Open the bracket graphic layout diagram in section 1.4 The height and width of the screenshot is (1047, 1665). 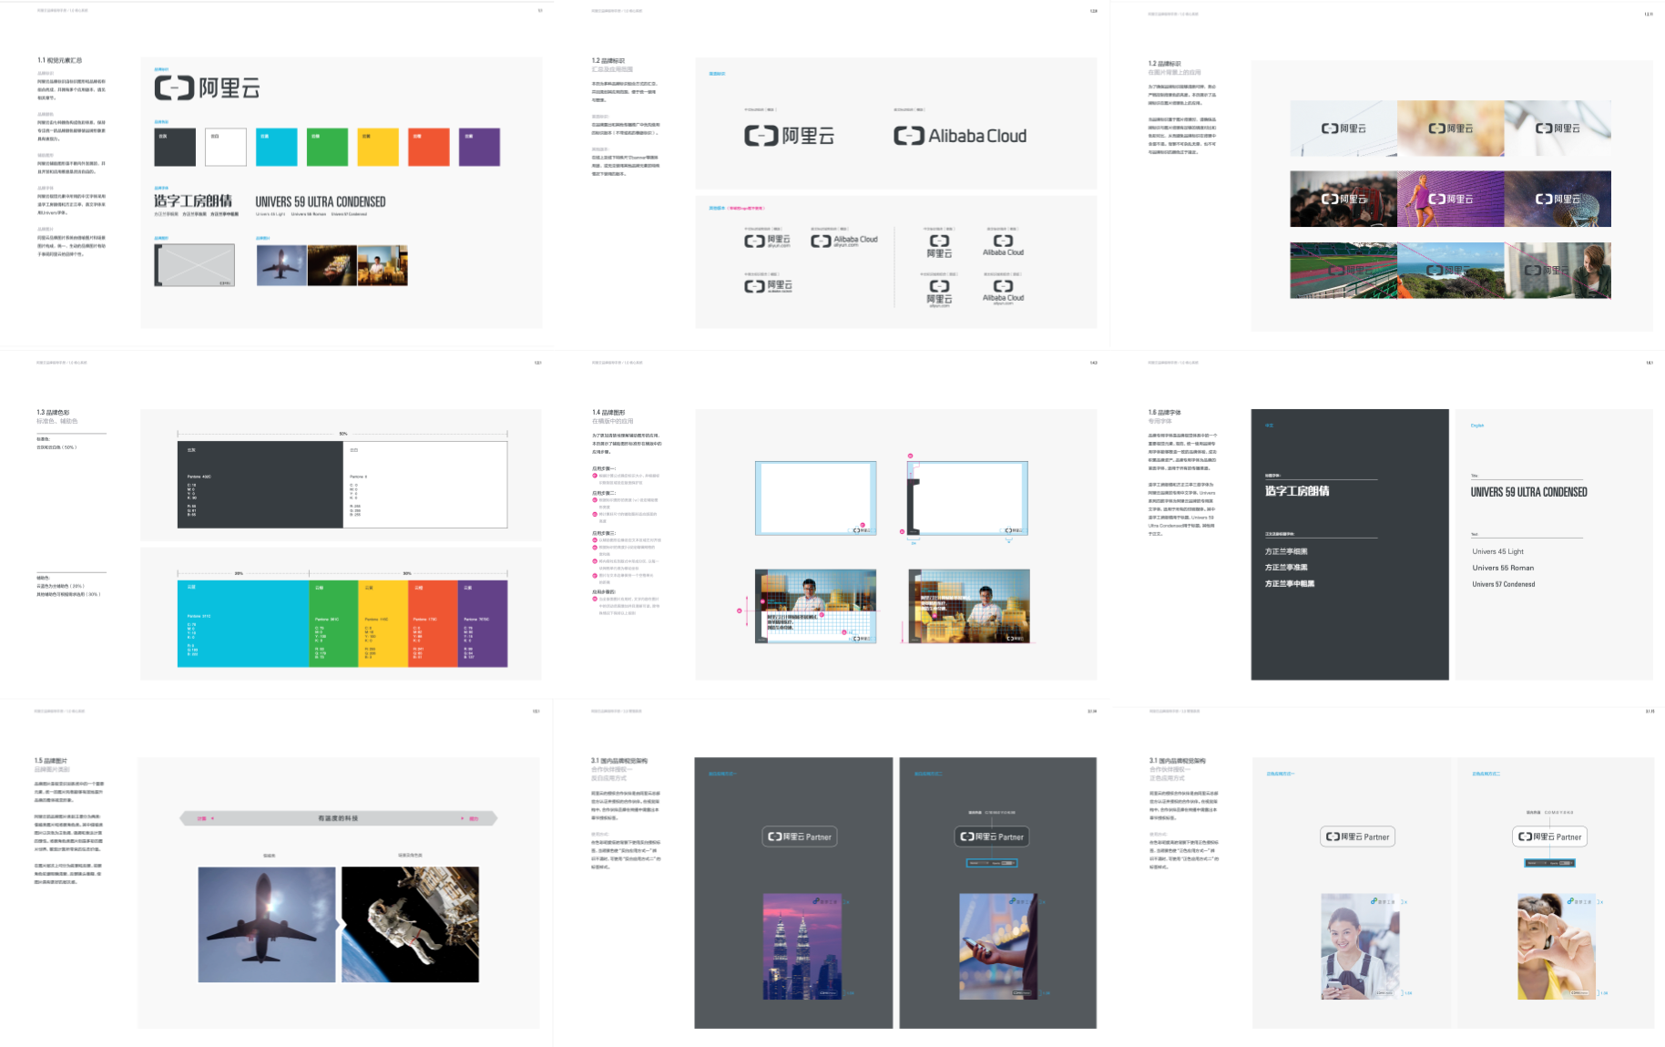tap(967, 498)
